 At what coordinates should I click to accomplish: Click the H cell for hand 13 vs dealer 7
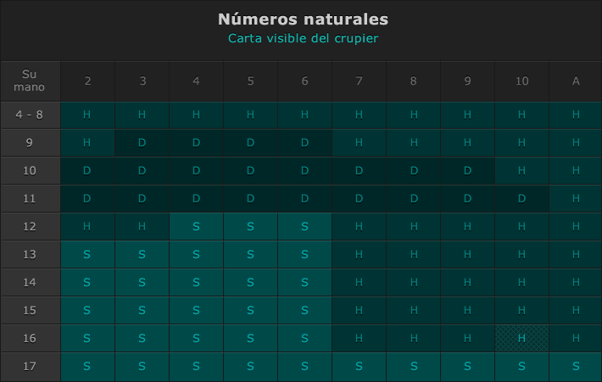click(x=360, y=255)
